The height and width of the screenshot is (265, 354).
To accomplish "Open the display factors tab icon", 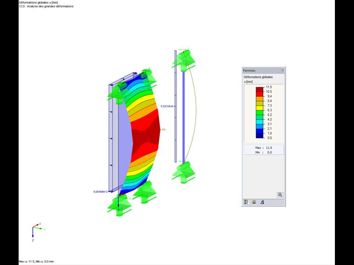I will (x=254, y=202).
